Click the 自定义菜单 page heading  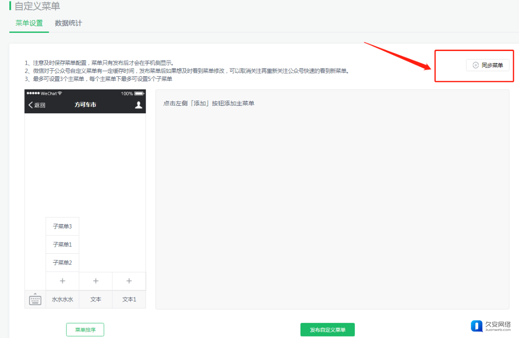(37, 6)
